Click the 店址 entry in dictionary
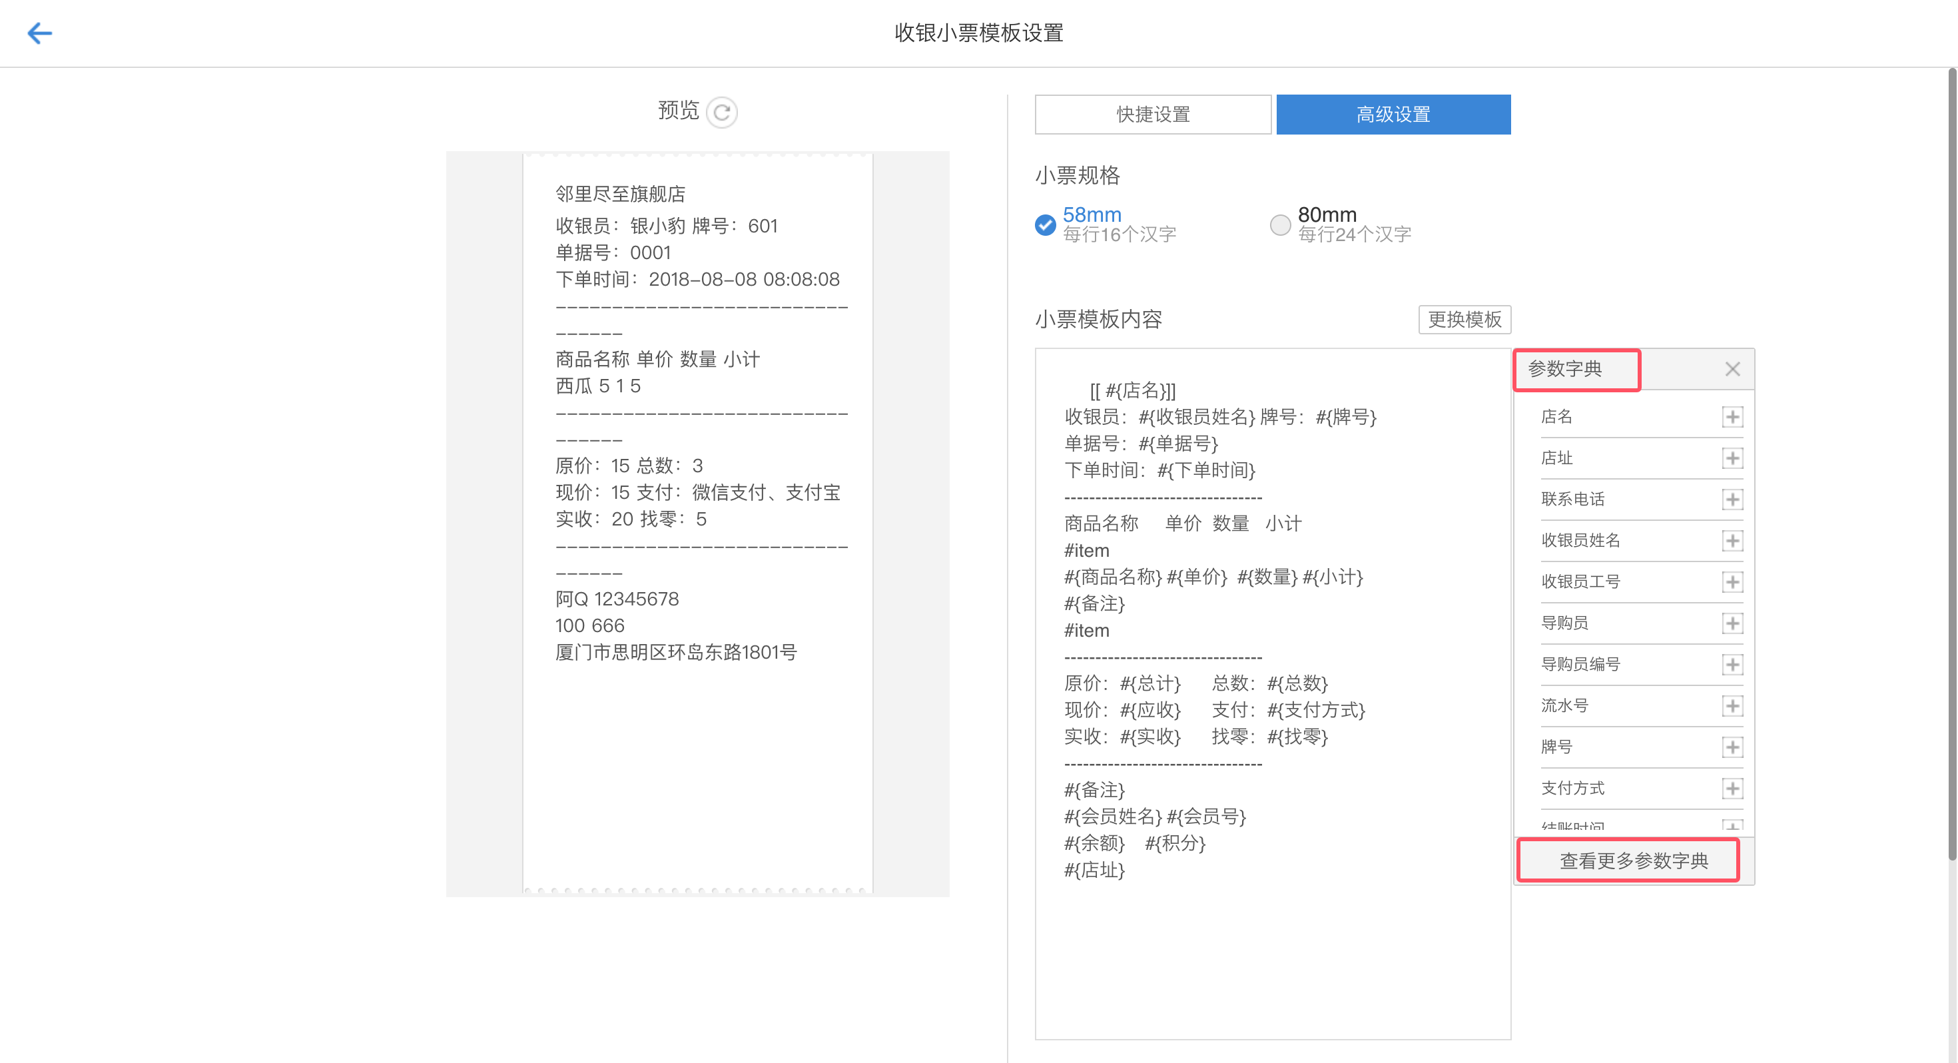The image size is (1958, 1063). 1556,458
